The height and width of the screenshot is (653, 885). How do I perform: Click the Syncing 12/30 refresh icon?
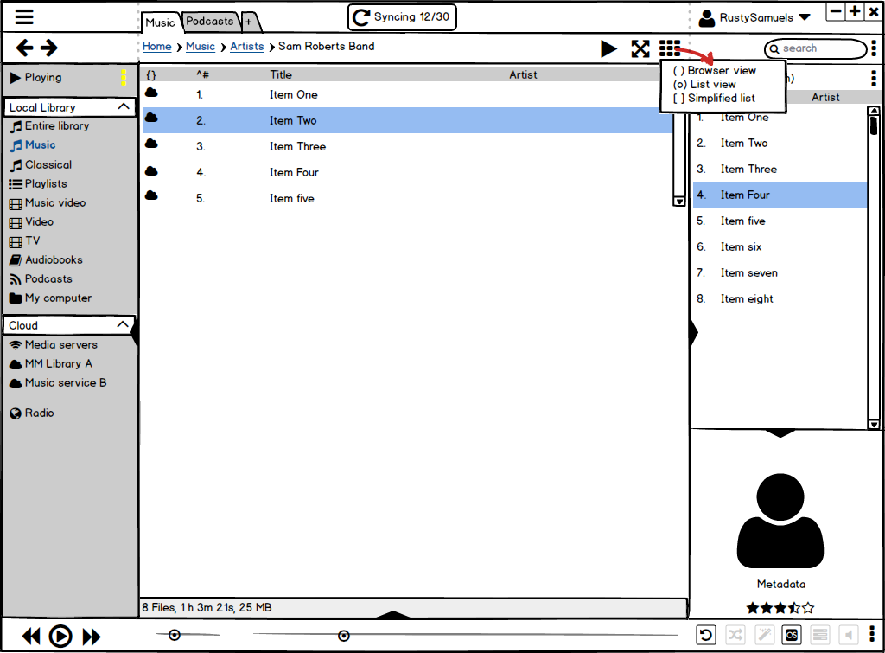(361, 17)
